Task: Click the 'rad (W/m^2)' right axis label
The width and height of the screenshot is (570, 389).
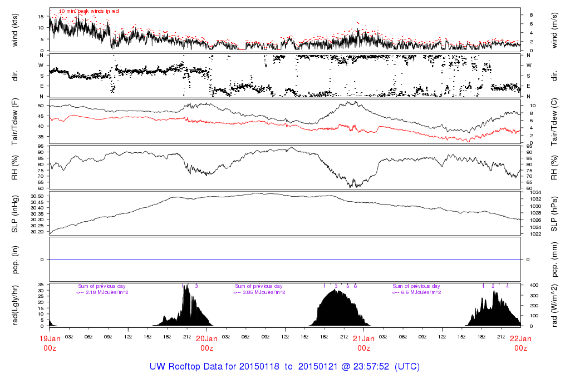Action: tap(554, 305)
